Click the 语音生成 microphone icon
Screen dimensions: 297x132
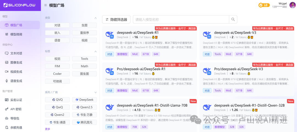pyautogui.click(x=7, y=81)
